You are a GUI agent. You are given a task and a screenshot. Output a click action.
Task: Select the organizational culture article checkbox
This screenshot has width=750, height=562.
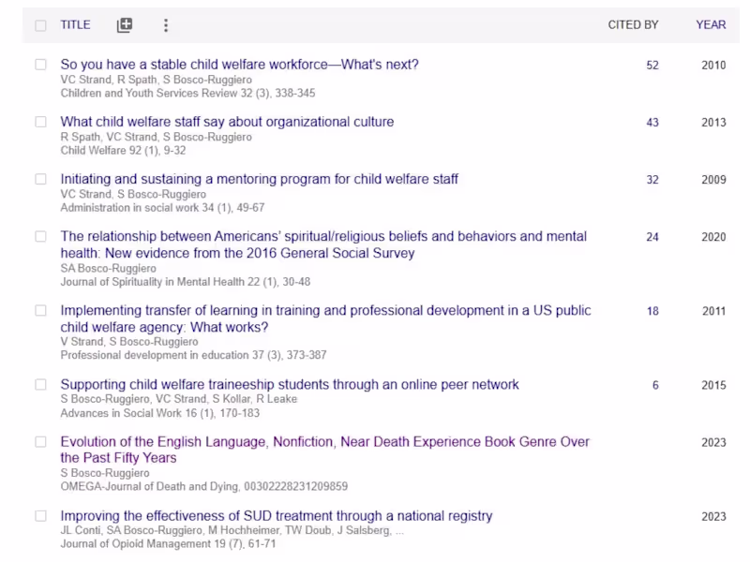click(40, 122)
